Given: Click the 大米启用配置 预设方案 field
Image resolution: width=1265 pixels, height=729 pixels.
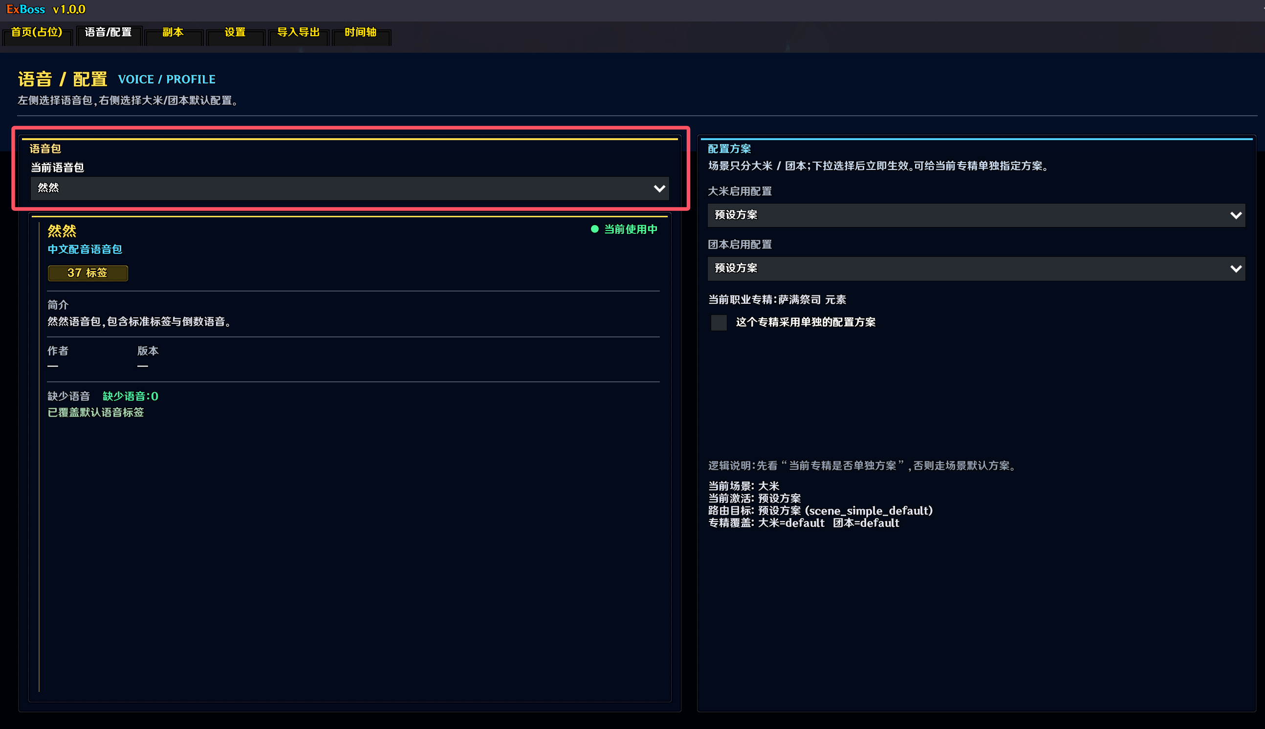Looking at the screenshot, I should [976, 215].
